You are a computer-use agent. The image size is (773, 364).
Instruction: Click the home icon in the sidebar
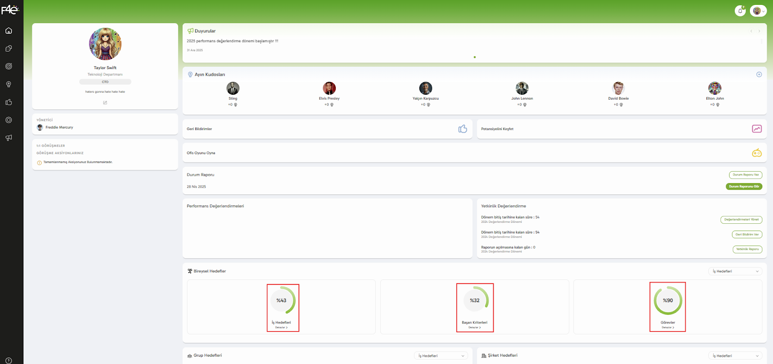coord(9,31)
